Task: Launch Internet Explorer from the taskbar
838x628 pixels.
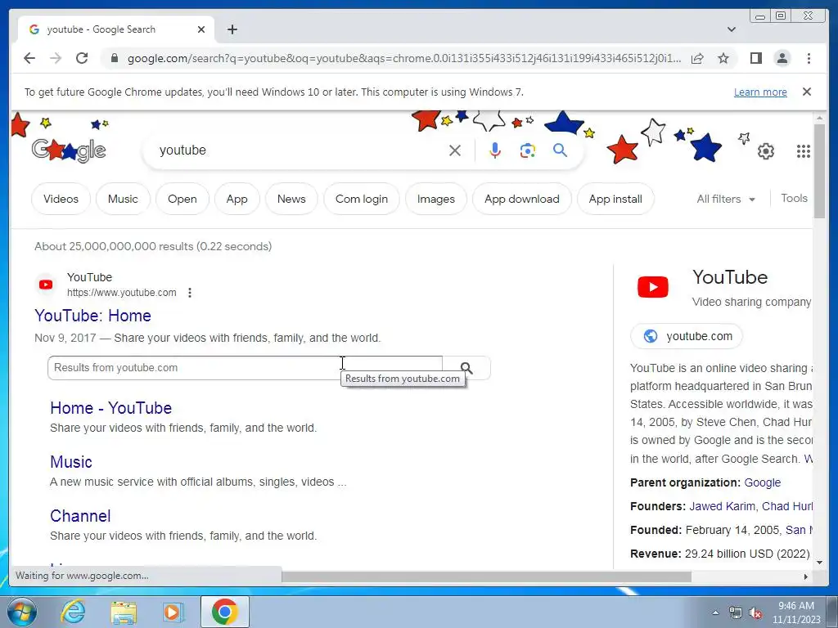Action: pos(73,612)
